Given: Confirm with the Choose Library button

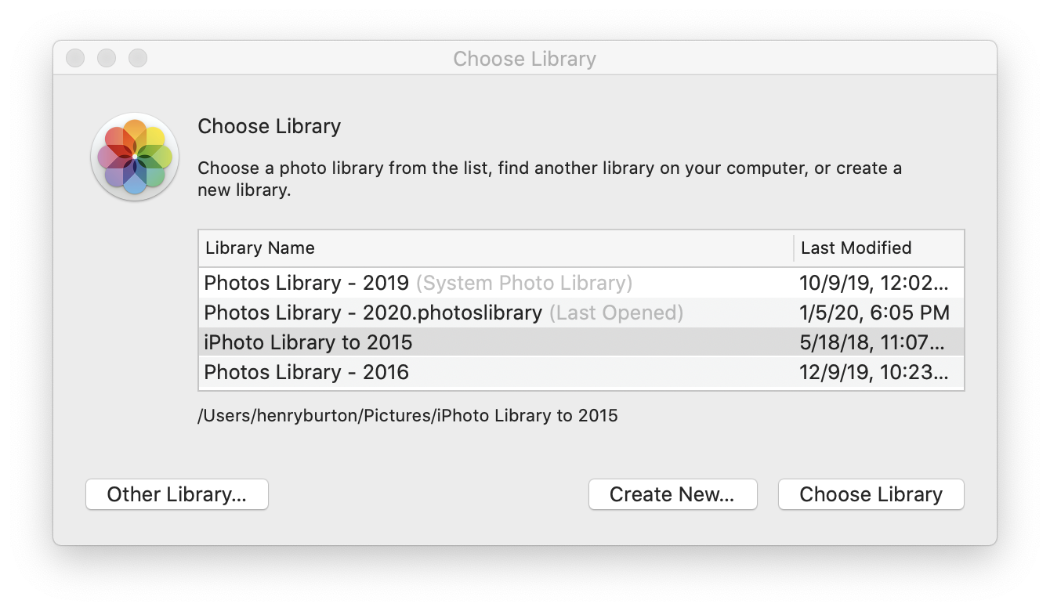Looking at the screenshot, I should tap(871, 494).
